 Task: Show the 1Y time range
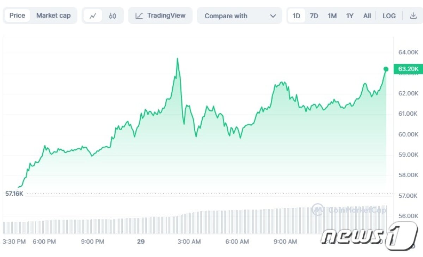pyautogui.click(x=350, y=16)
